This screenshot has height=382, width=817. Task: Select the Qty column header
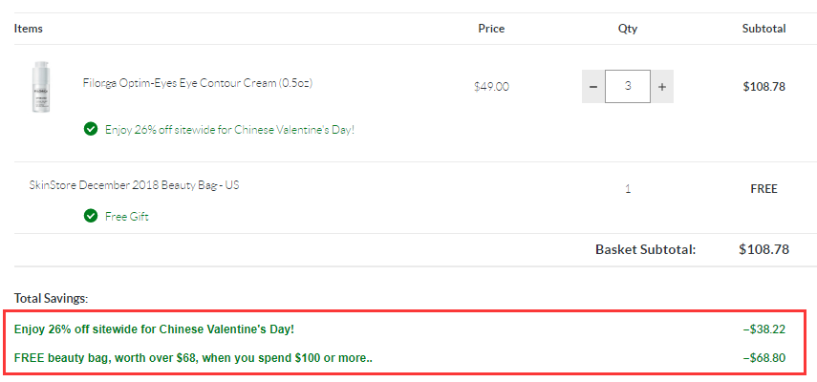coord(628,29)
